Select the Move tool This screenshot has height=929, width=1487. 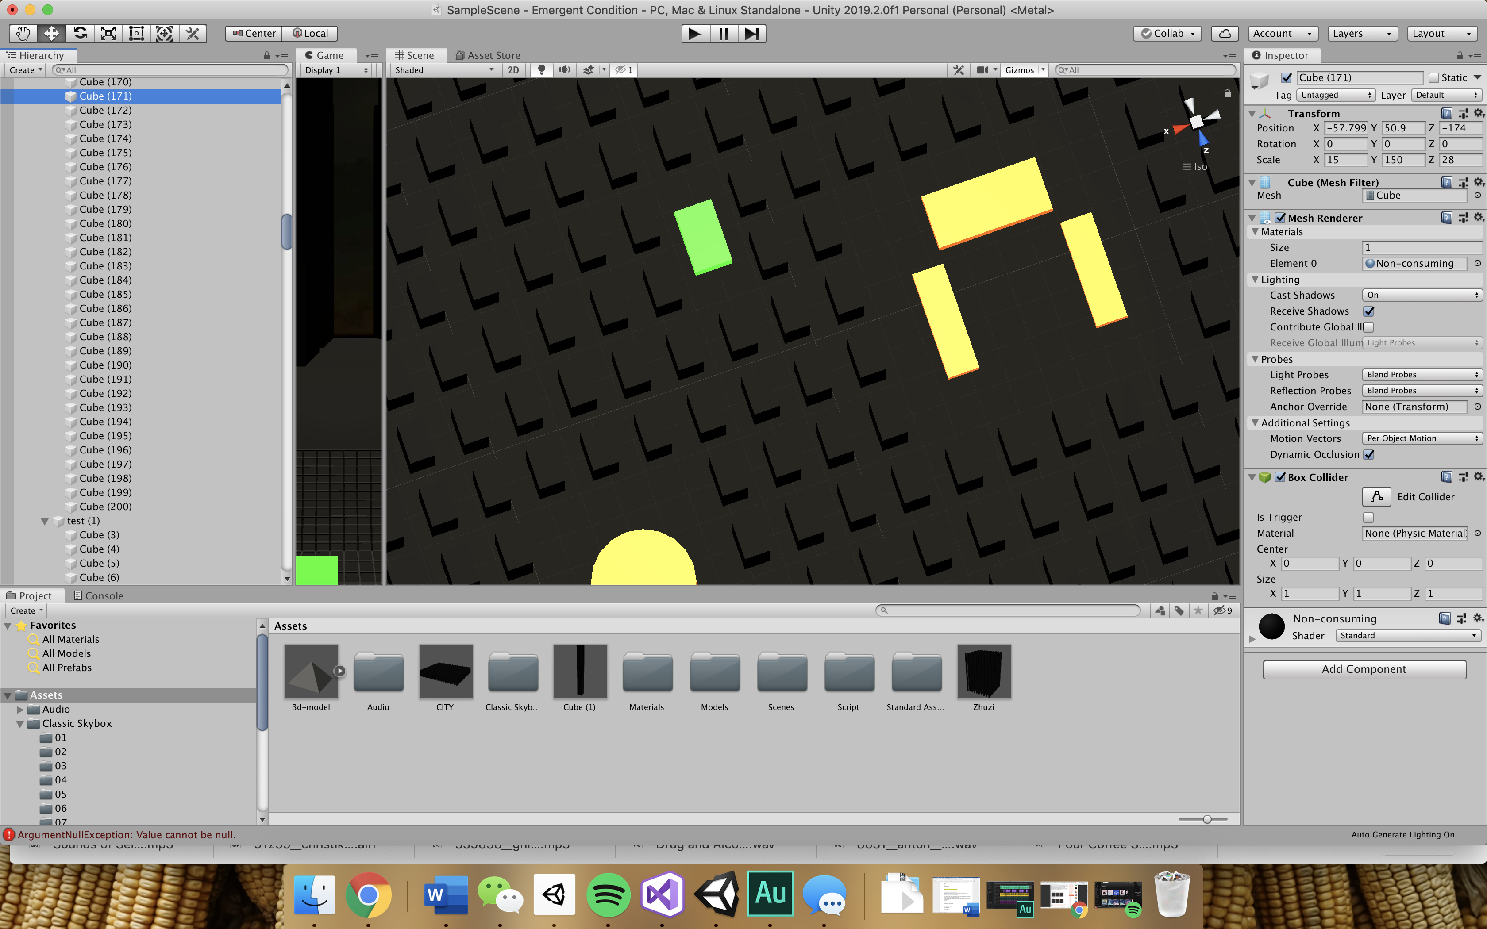click(52, 34)
